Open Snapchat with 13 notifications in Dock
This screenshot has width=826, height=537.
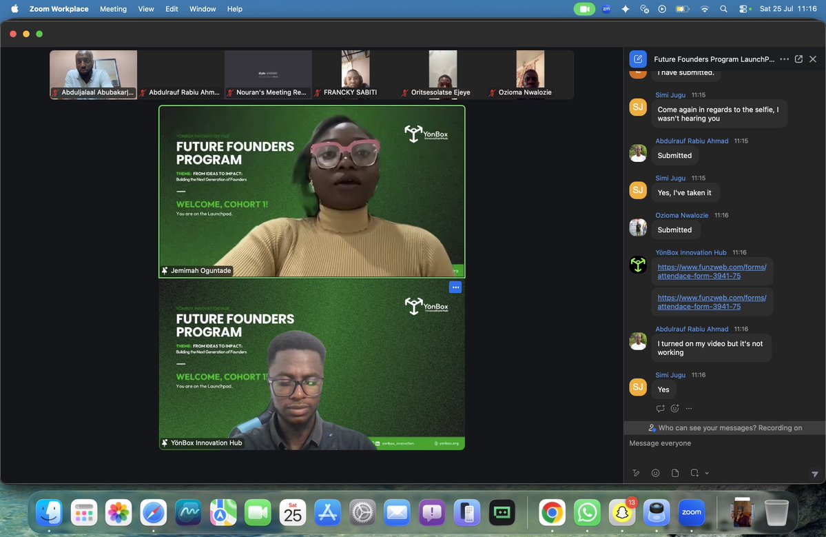(x=622, y=512)
